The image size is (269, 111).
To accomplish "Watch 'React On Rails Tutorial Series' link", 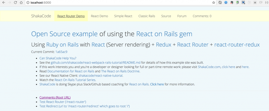I will point(75,80).
